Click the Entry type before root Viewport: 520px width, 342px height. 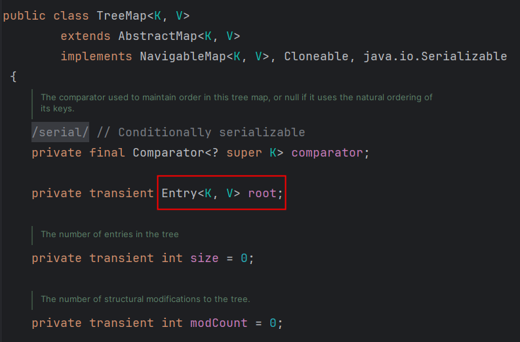(180, 193)
